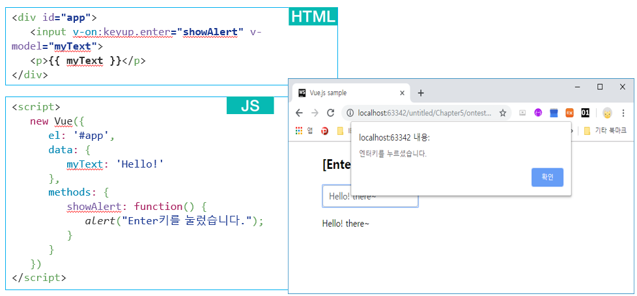Viewport: 637px width, 296px height.
Task: Click the el: '#app' code line
Action: pos(81,136)
